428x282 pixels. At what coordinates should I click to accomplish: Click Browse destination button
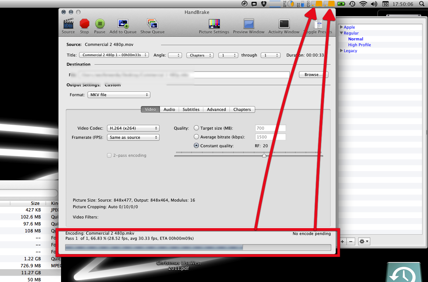click(313, 75)
